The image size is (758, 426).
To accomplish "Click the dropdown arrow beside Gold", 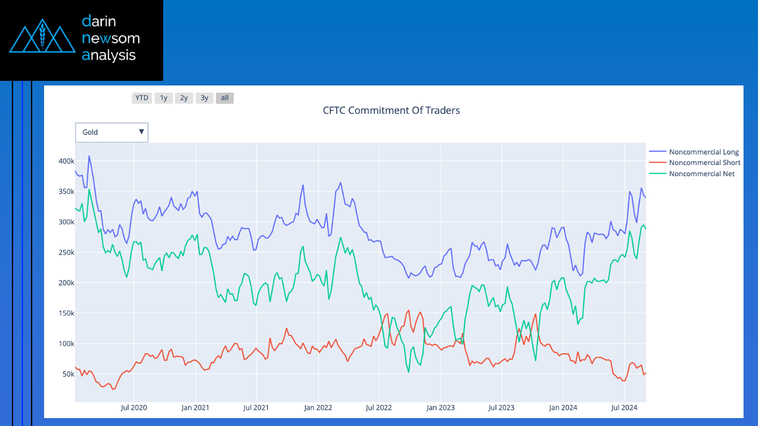I will click(141, 132).
